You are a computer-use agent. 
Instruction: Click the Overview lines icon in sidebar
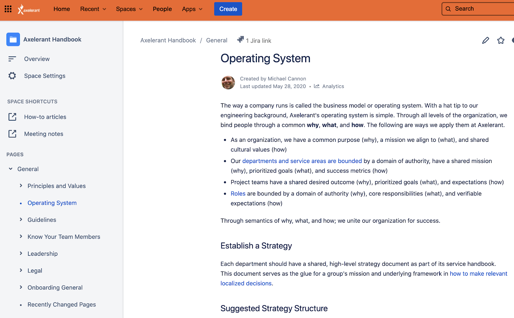(12, 59)
